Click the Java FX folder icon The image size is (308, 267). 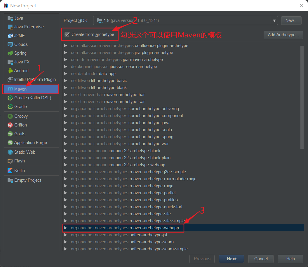[x=10, y=62]
